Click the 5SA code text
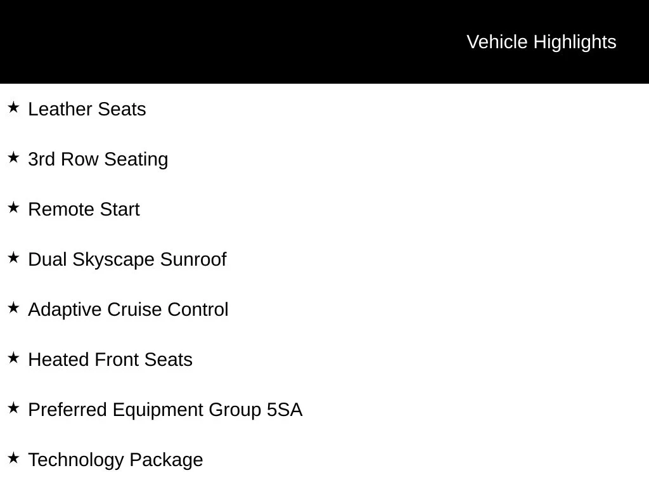This screenshot has width=649, height=487. pos(285,410)
